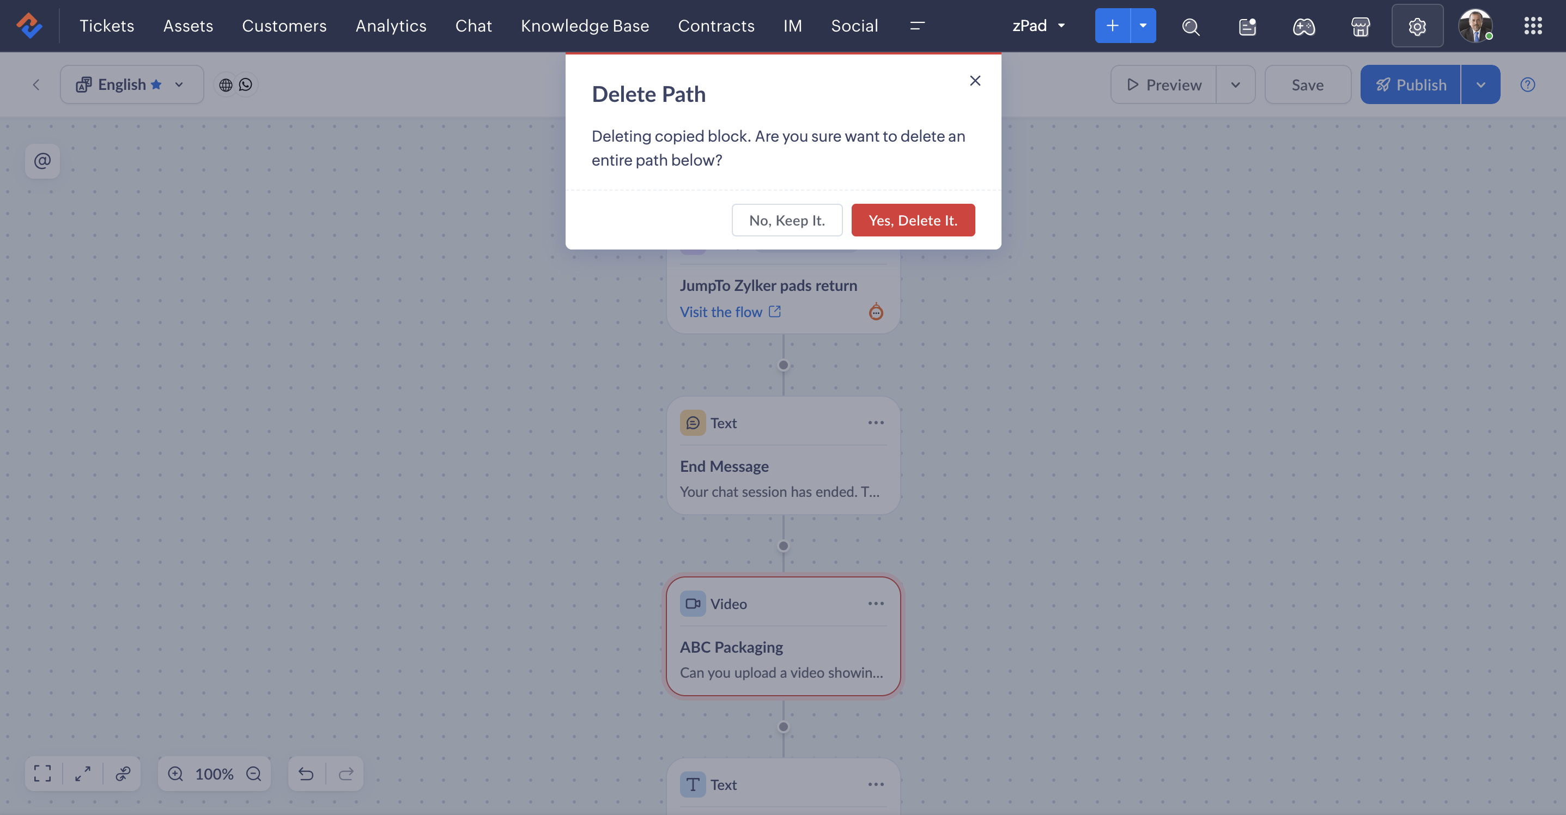This screenshot has width=1566, height=815.
Task: Switch to the Analytics tab
Action: click(x=390, y=26)
